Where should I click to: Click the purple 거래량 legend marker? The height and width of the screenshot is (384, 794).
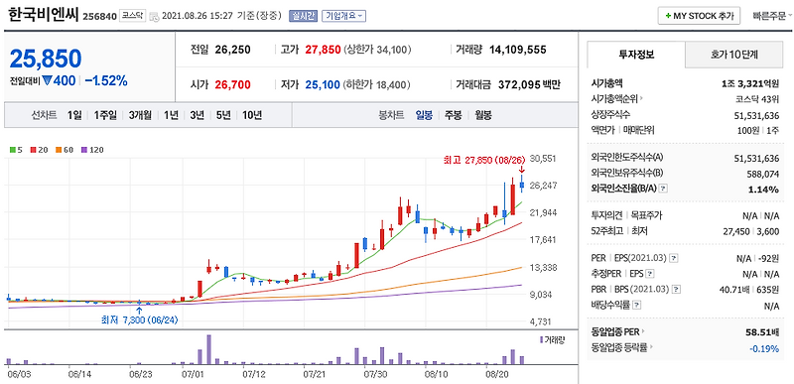(x=541, y=340)
